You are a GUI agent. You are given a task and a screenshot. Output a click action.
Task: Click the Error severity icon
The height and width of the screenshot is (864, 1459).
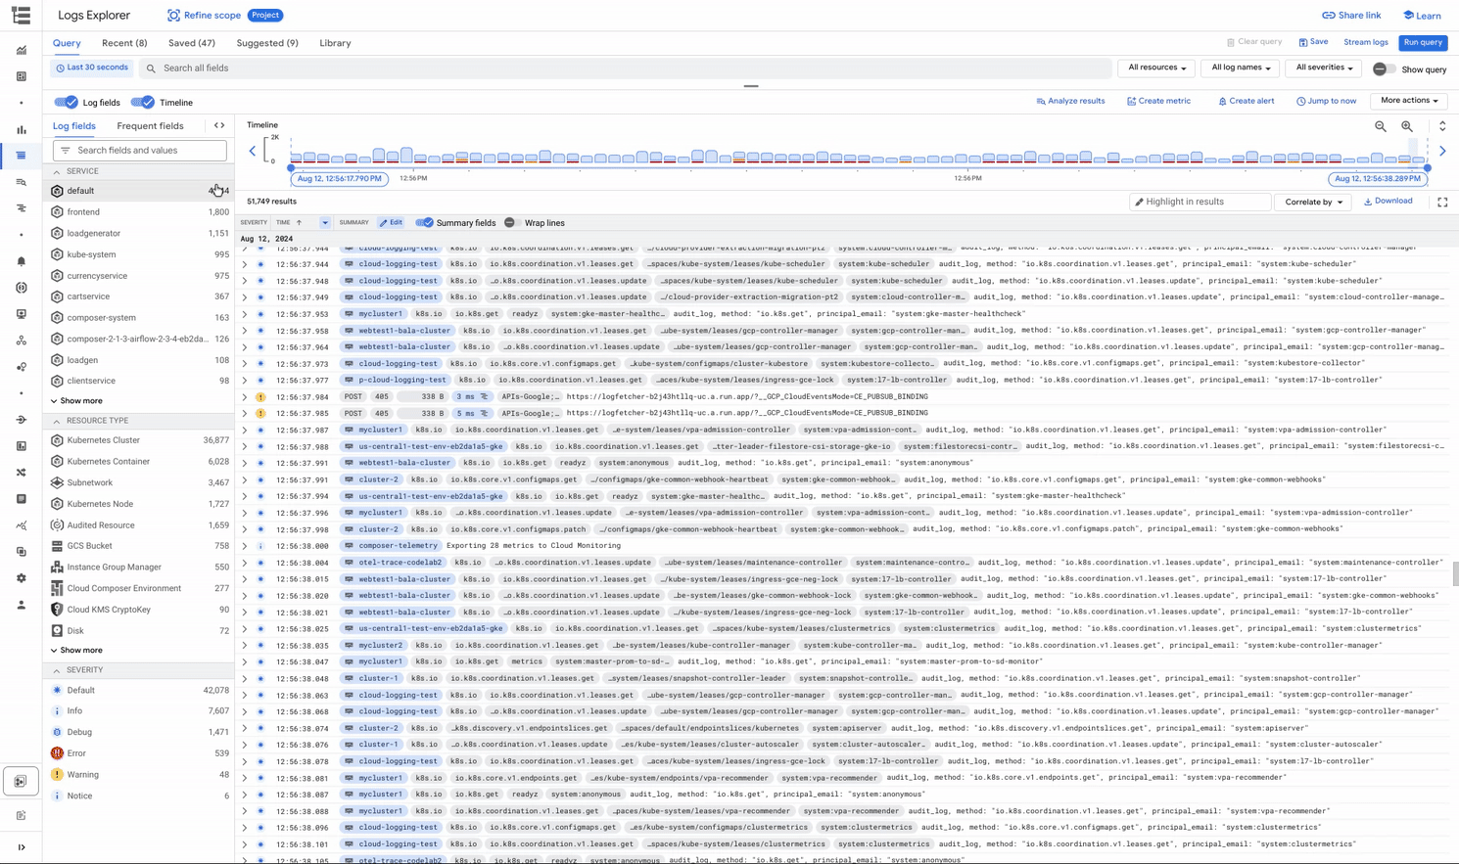click(57, 753)
